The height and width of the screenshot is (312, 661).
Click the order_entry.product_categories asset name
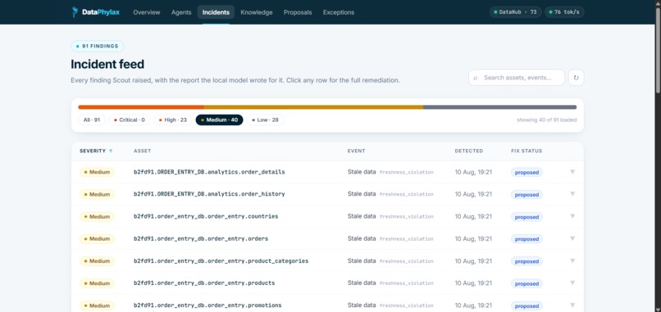[221, 261]
